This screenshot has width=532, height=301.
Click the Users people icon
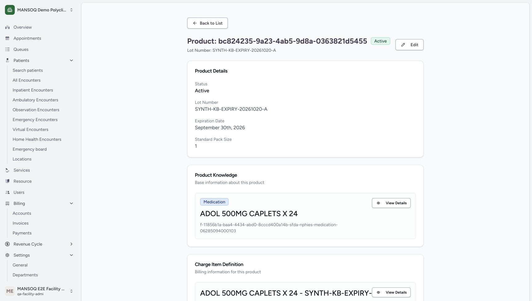[7, 192]
